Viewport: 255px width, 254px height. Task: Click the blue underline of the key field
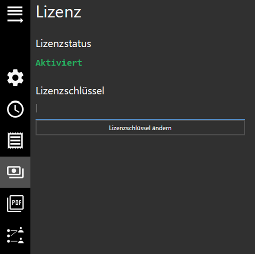[x=140, y=119]
